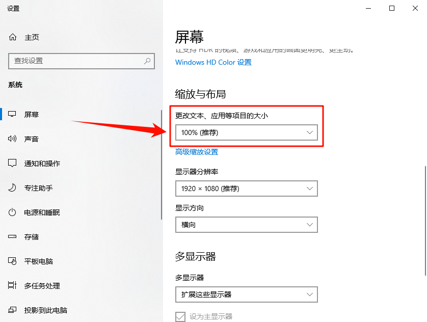Open 电源和睡眠 power settings icon
The width and height of the screenshot is (427, 322).
coord(12,212)
